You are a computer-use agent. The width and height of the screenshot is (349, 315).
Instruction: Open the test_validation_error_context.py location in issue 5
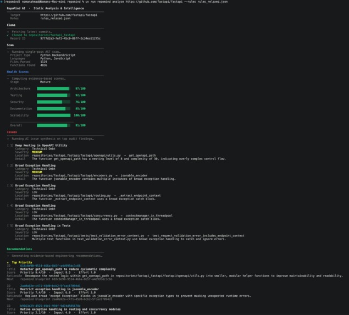coord(88,235)
